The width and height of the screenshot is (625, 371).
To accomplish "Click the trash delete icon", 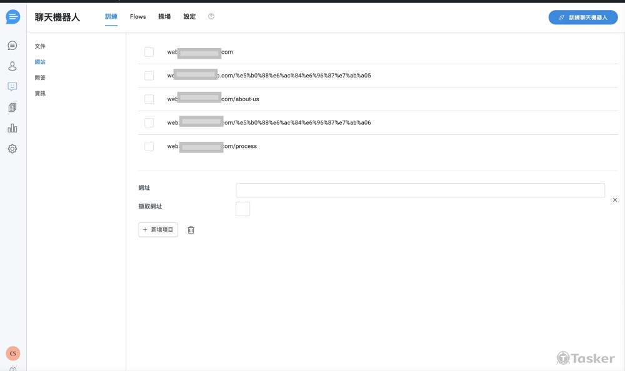I will 191,230.
